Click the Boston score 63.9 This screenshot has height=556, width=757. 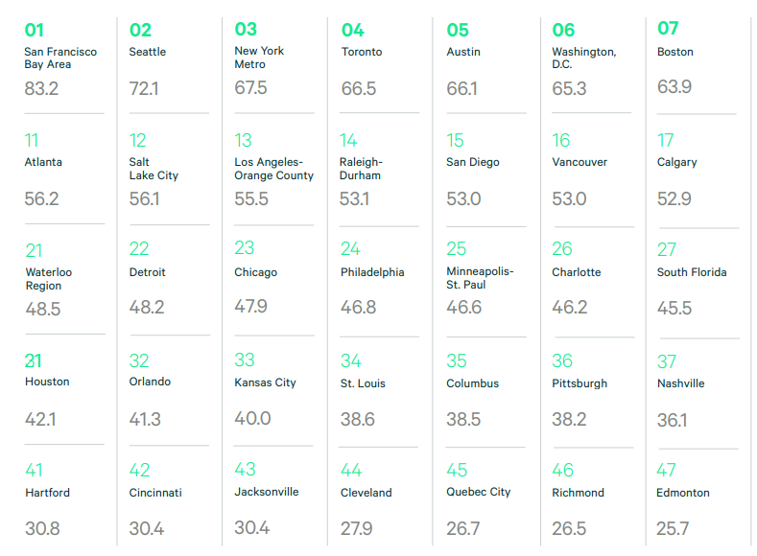[x=674, y=87]
